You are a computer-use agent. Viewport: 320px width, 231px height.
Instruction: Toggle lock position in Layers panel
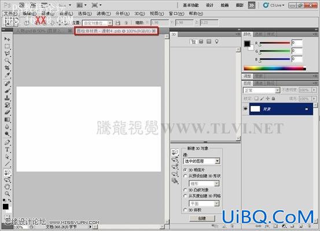[x=267, y=98]
